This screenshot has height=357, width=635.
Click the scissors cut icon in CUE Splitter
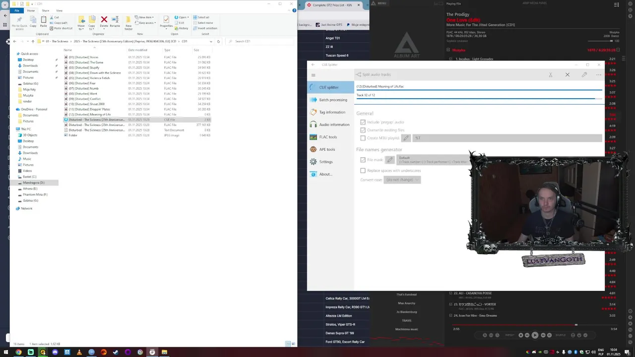[551, 75]
